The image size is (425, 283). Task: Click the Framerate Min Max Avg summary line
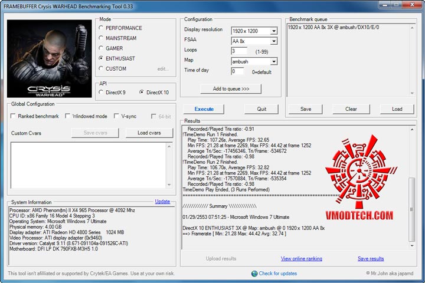click(234, 233)
